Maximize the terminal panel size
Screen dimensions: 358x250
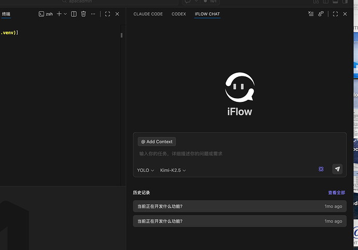pyautogui.click(x=107, y=14)
